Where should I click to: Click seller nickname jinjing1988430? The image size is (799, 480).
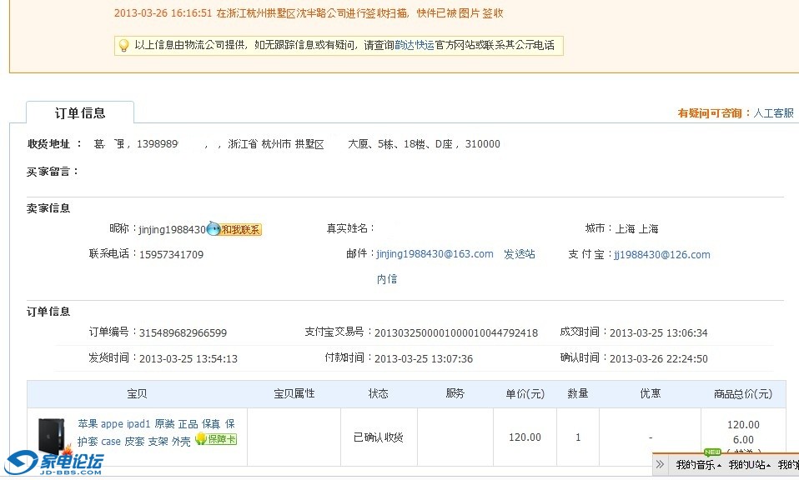[x=172, y=229]
